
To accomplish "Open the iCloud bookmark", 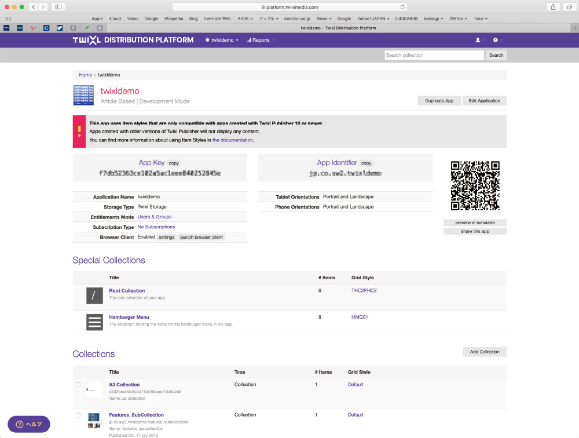I will click(x=115, y=19).
